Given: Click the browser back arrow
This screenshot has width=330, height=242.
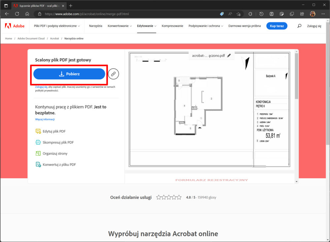Looking at the screenshot, I should [x=7, y=14].
